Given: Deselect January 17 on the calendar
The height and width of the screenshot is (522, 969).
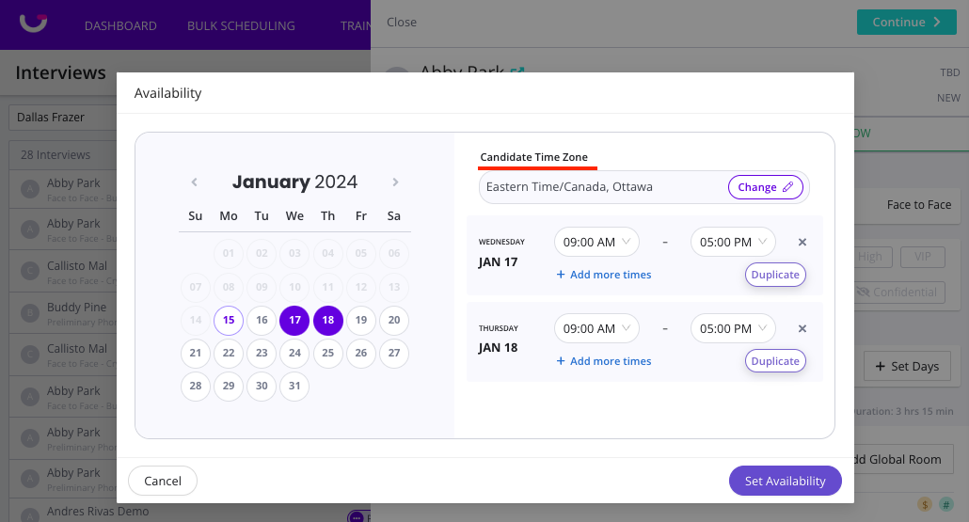Looking at the screenshot, I should coord(294,320).
